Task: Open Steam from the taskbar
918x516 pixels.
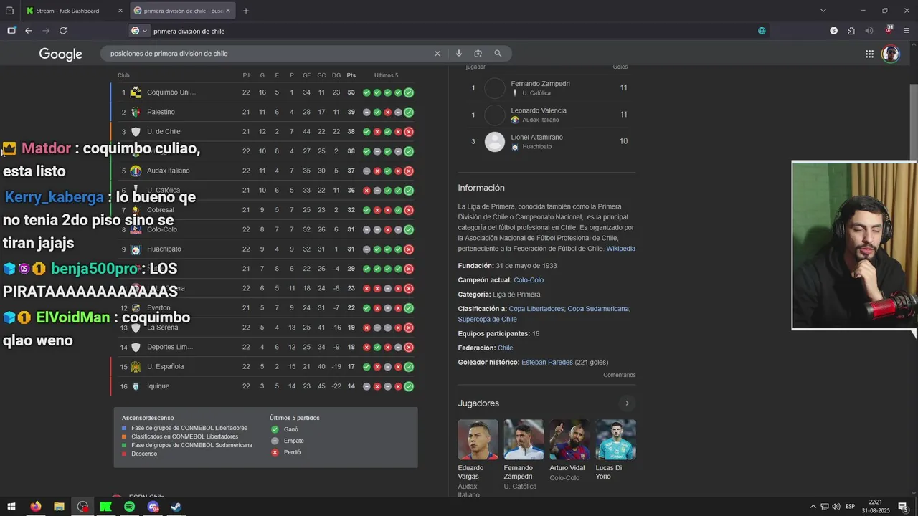Action: pos(176,507)
